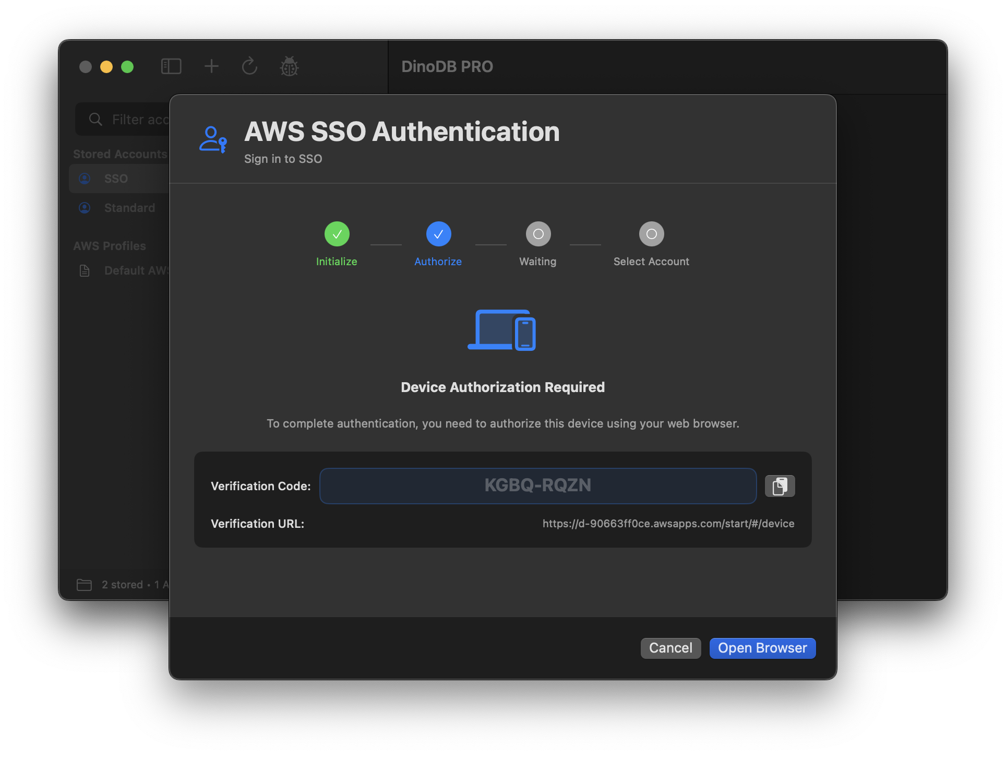Click the Initialize step green checkmark
The height and width of the screenshot is (757, 1006).
click(x=337, y=234)
